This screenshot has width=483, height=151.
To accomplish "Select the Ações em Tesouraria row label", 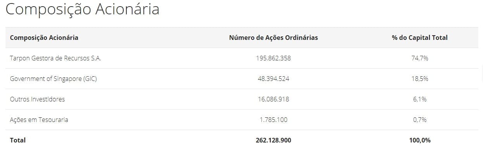I will 39,120.
